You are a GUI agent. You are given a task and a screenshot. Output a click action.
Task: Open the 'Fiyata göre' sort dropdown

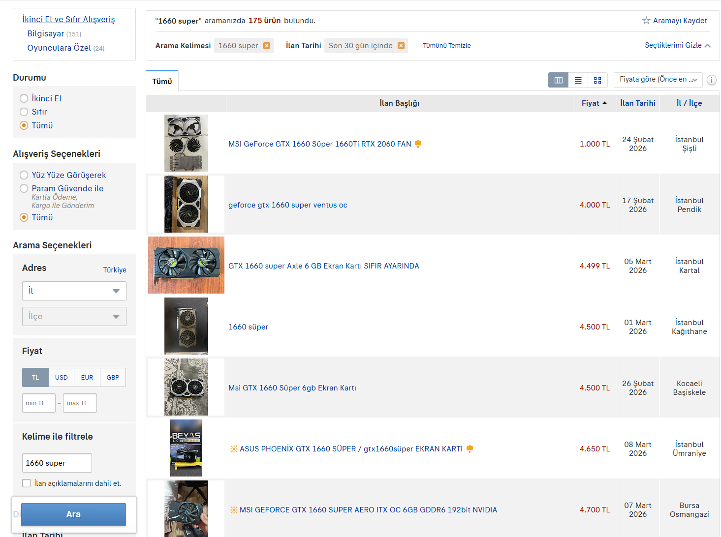(658, 80)
